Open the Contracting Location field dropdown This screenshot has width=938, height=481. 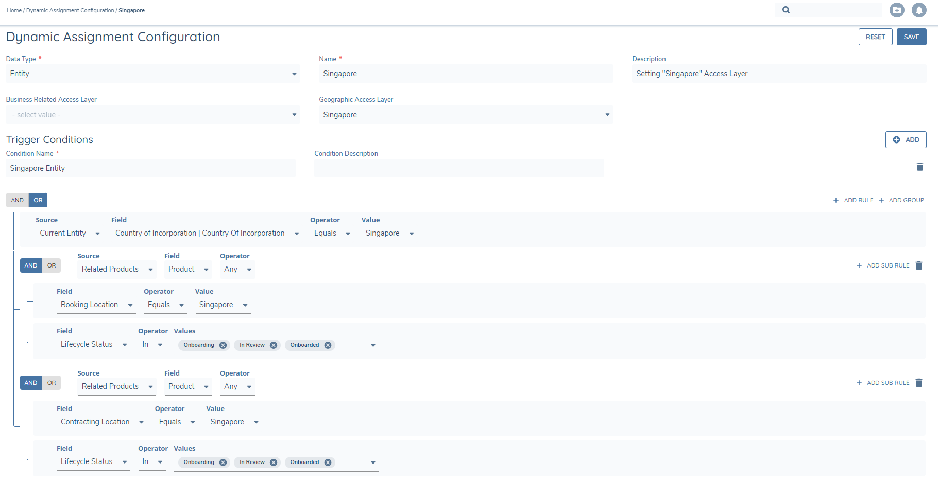click(102, 422)
